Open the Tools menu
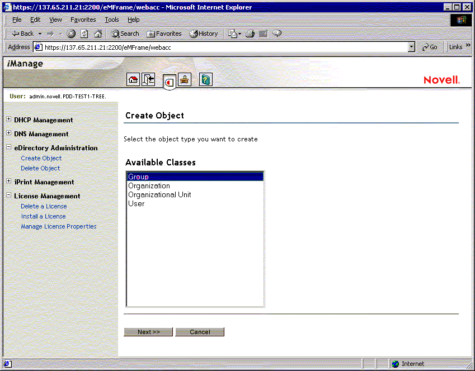 pyautogui.click(x=111, y=20)
